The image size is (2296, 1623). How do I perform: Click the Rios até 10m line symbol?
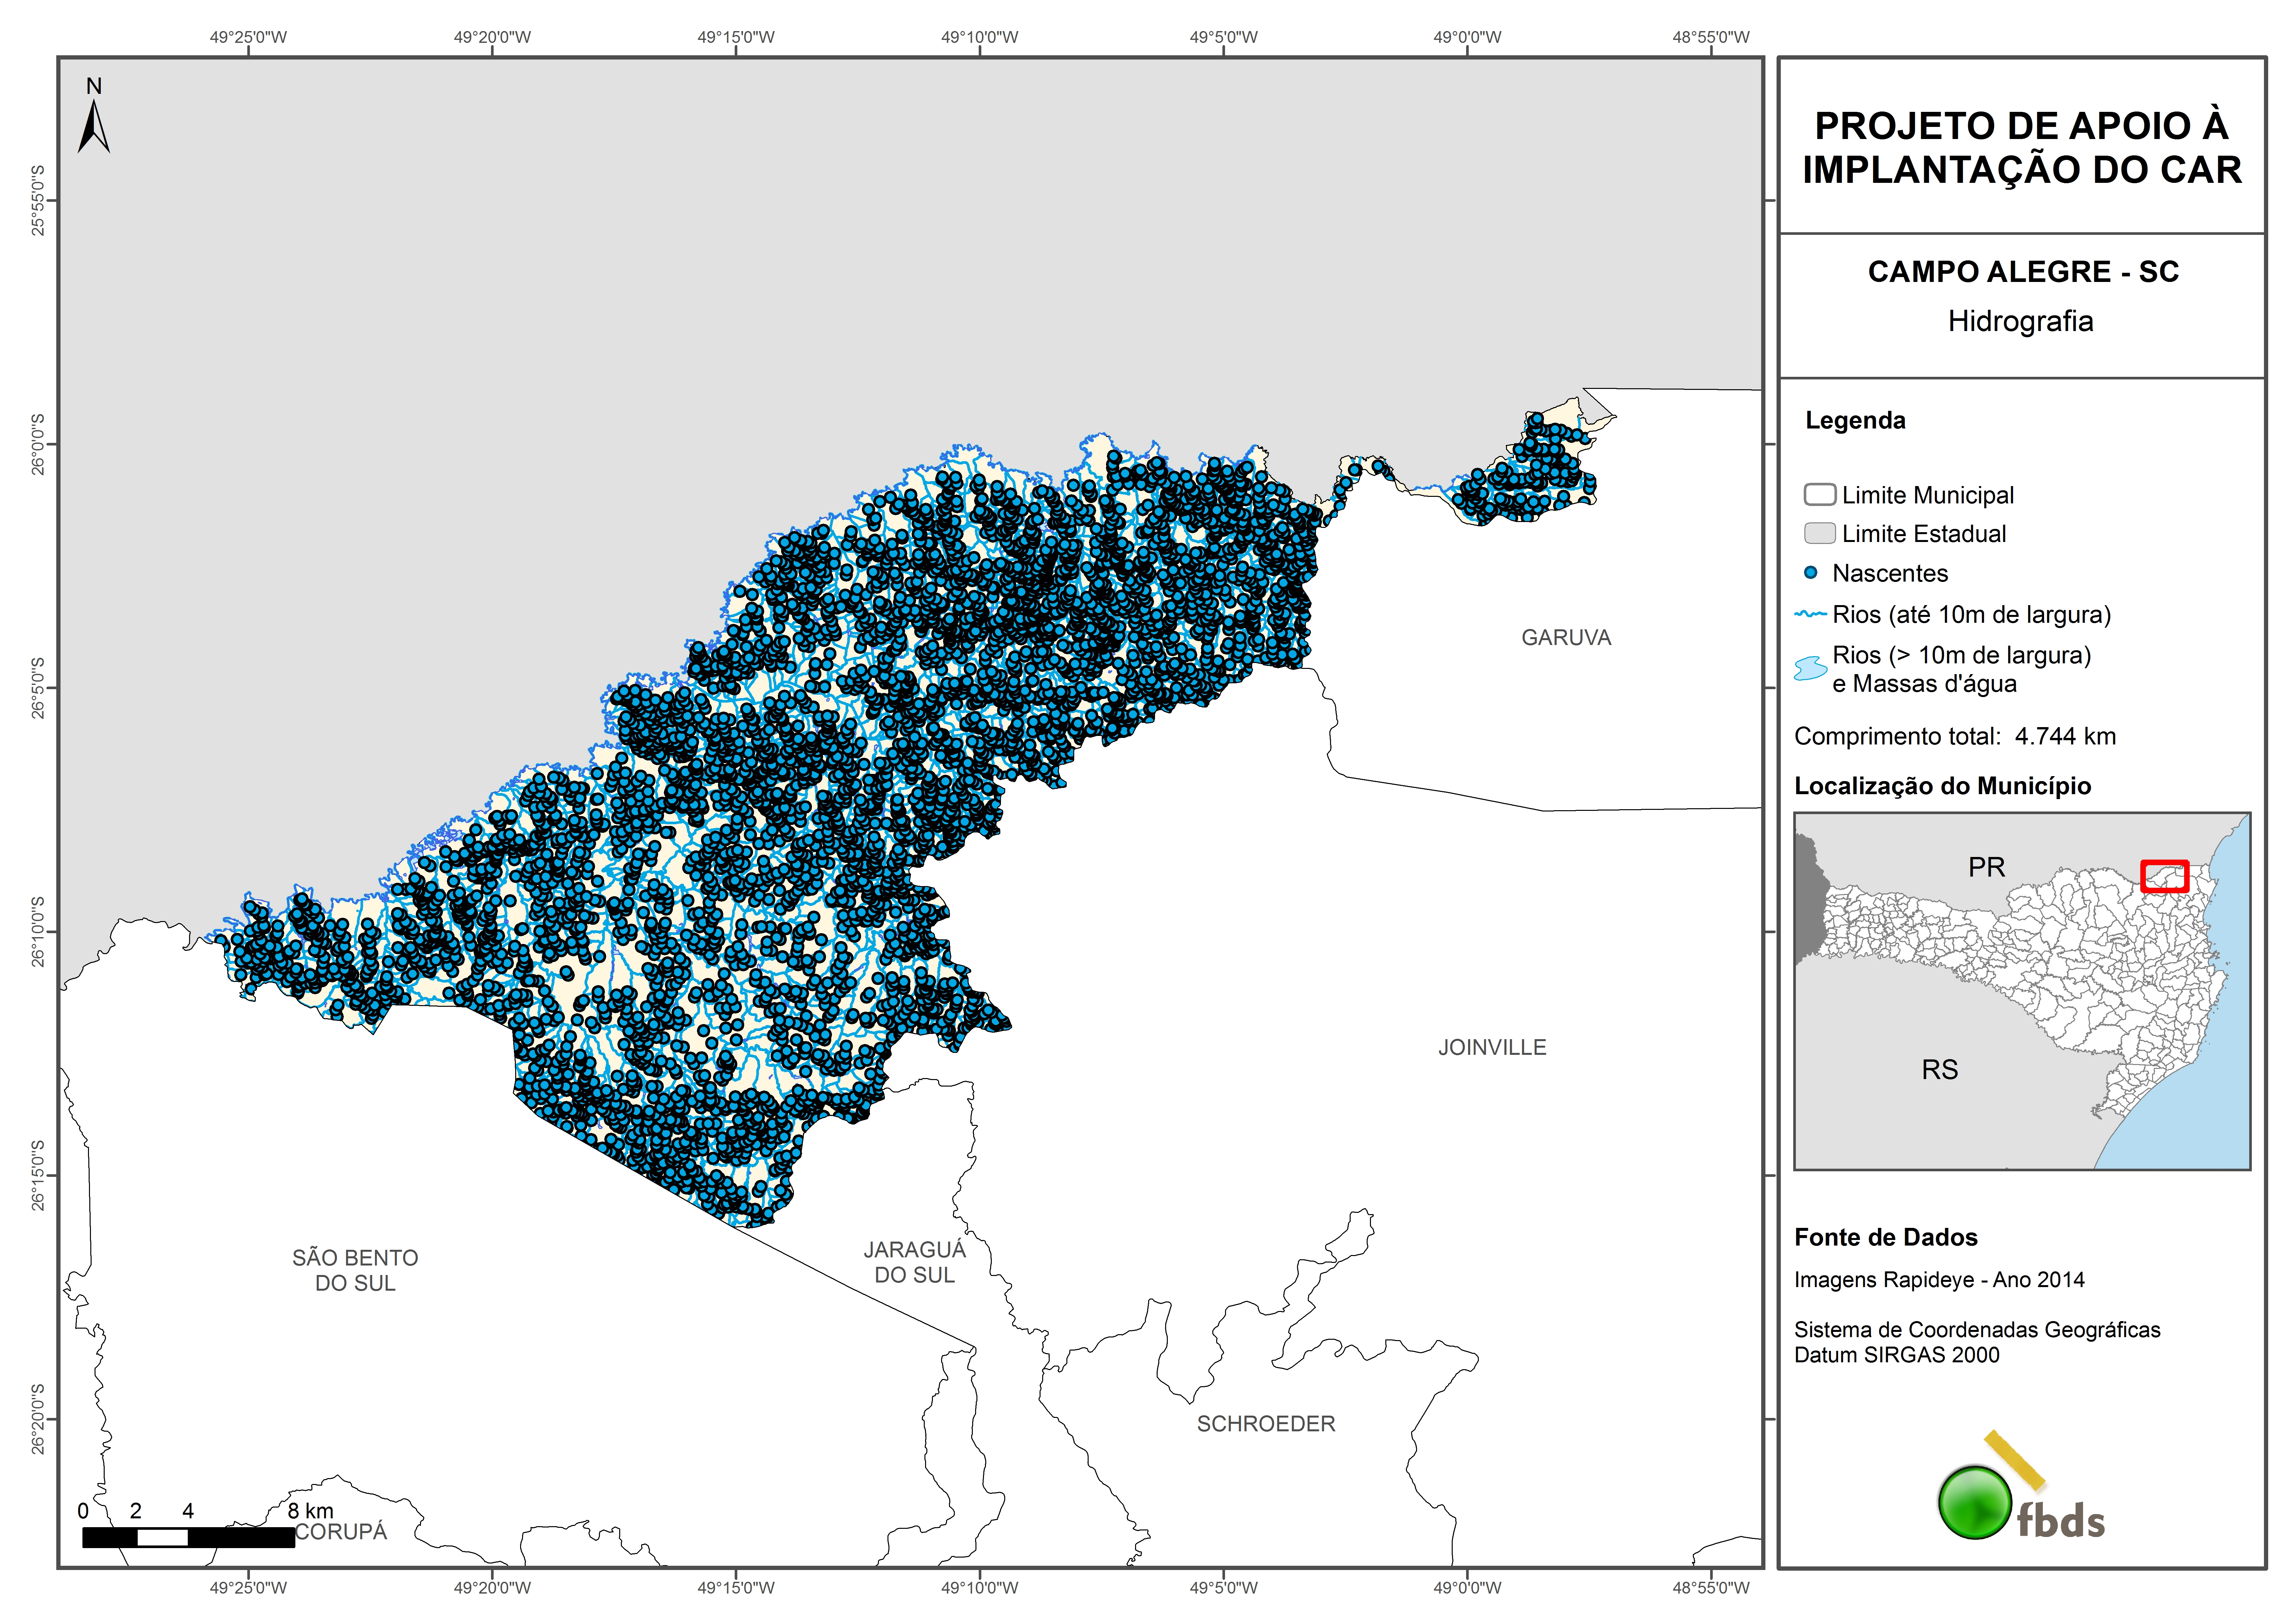point(1811,614)
